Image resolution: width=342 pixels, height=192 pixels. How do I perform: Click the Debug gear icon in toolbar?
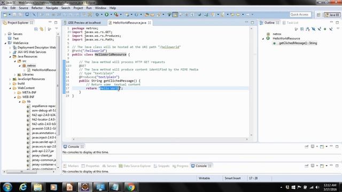pos(97,14)
